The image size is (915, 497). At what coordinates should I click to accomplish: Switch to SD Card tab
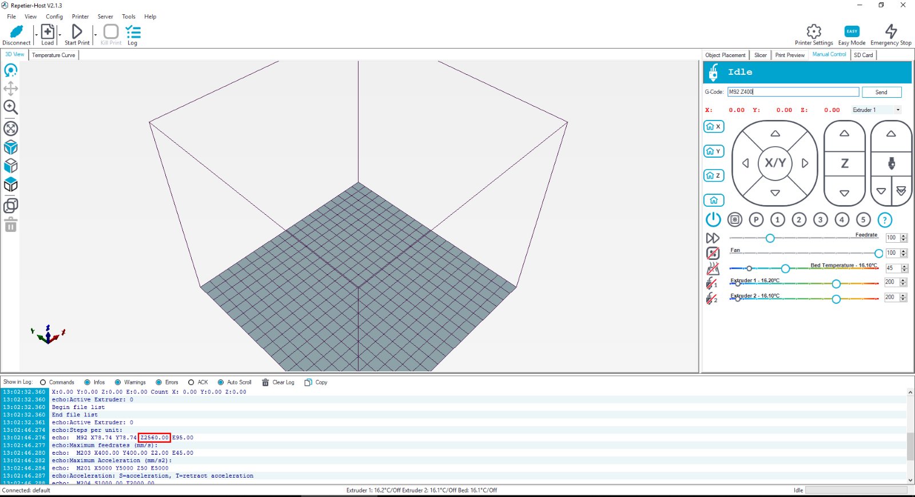[863, 55]
